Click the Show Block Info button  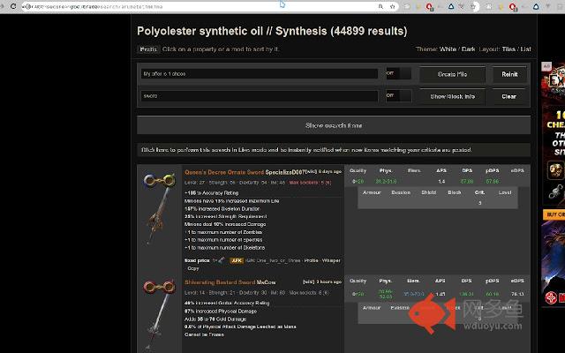[453, 96]
